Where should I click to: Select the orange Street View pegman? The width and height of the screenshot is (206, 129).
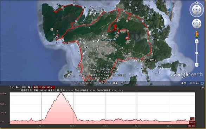[197, 34]
